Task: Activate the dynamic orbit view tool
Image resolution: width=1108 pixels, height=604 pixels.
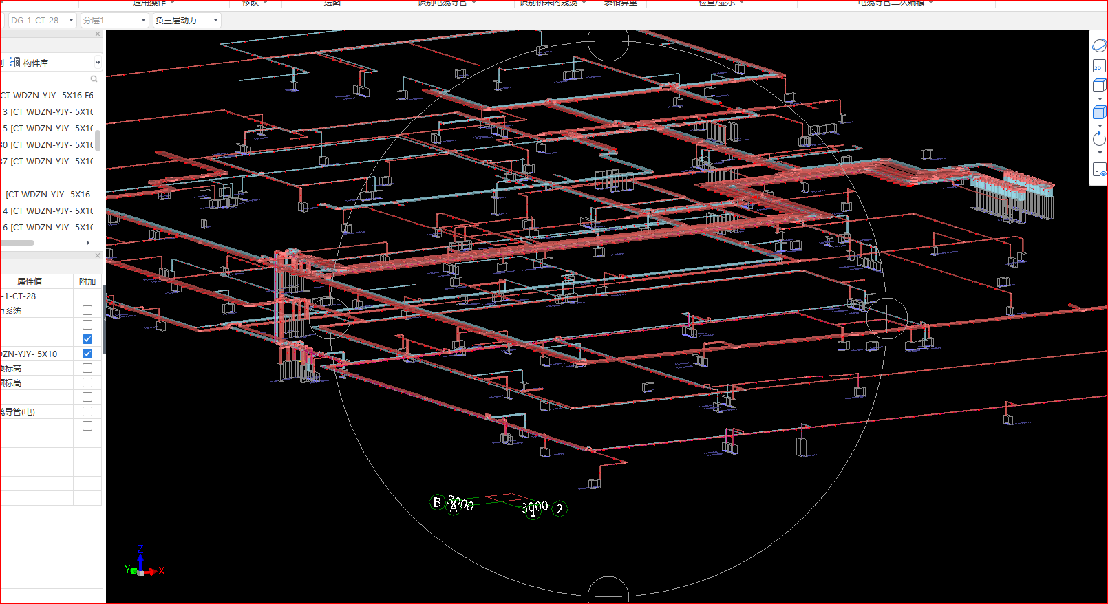Action: [x=1099, y=46]
